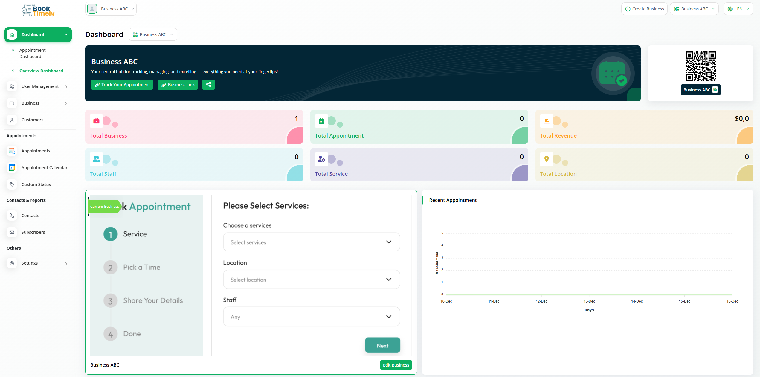760x377 pixels.
Task: Open the Business ABC profile dropdown
Action: pos(111,9)
